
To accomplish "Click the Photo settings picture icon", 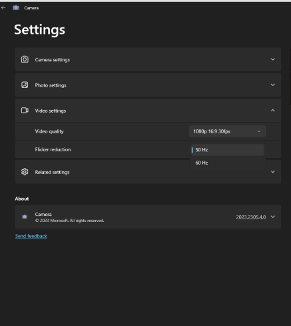I will click(x=25, y=85).
